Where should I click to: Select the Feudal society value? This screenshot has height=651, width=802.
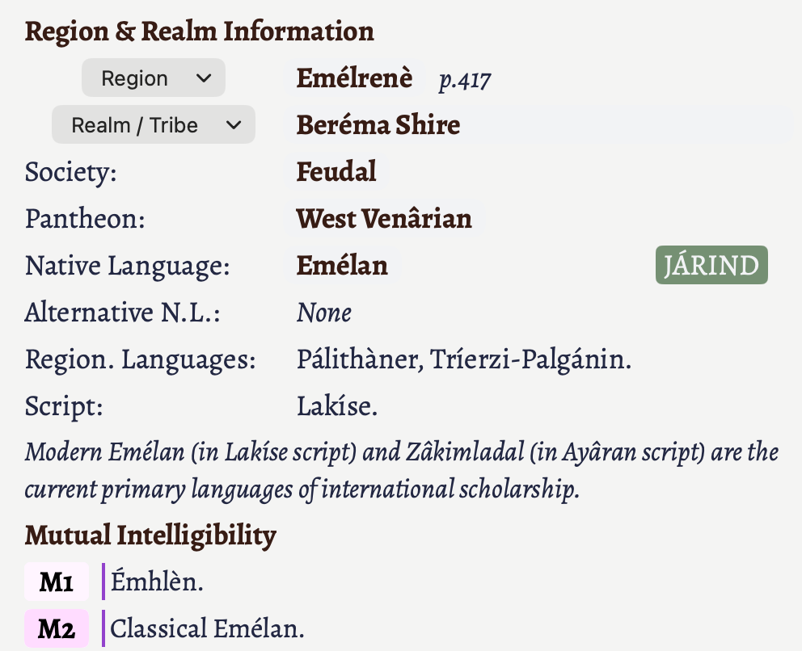click(336, 172)
